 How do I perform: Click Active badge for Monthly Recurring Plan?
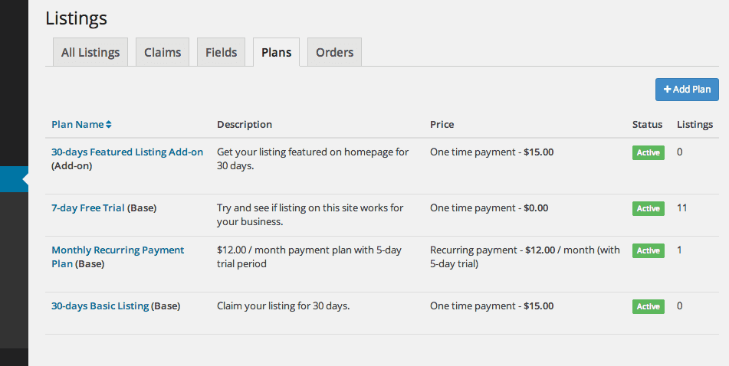(x=648, y=250)
